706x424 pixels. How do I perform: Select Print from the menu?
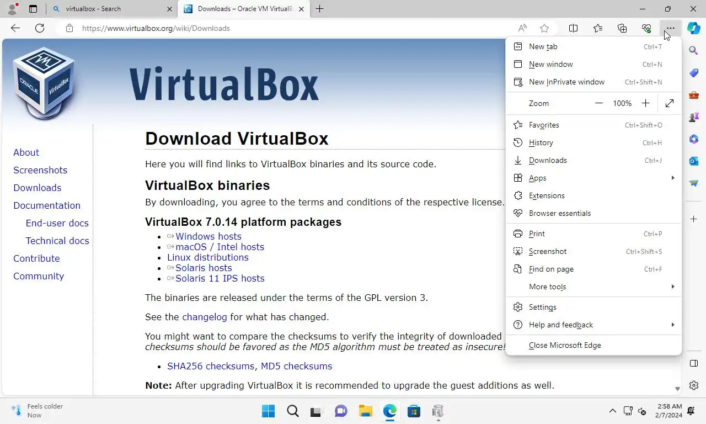click(x=593, y=234)
